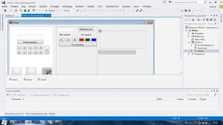Open the Окно определения кода tab
The height and width of the screenshot is (125, 223).
[x=36, y=114]
